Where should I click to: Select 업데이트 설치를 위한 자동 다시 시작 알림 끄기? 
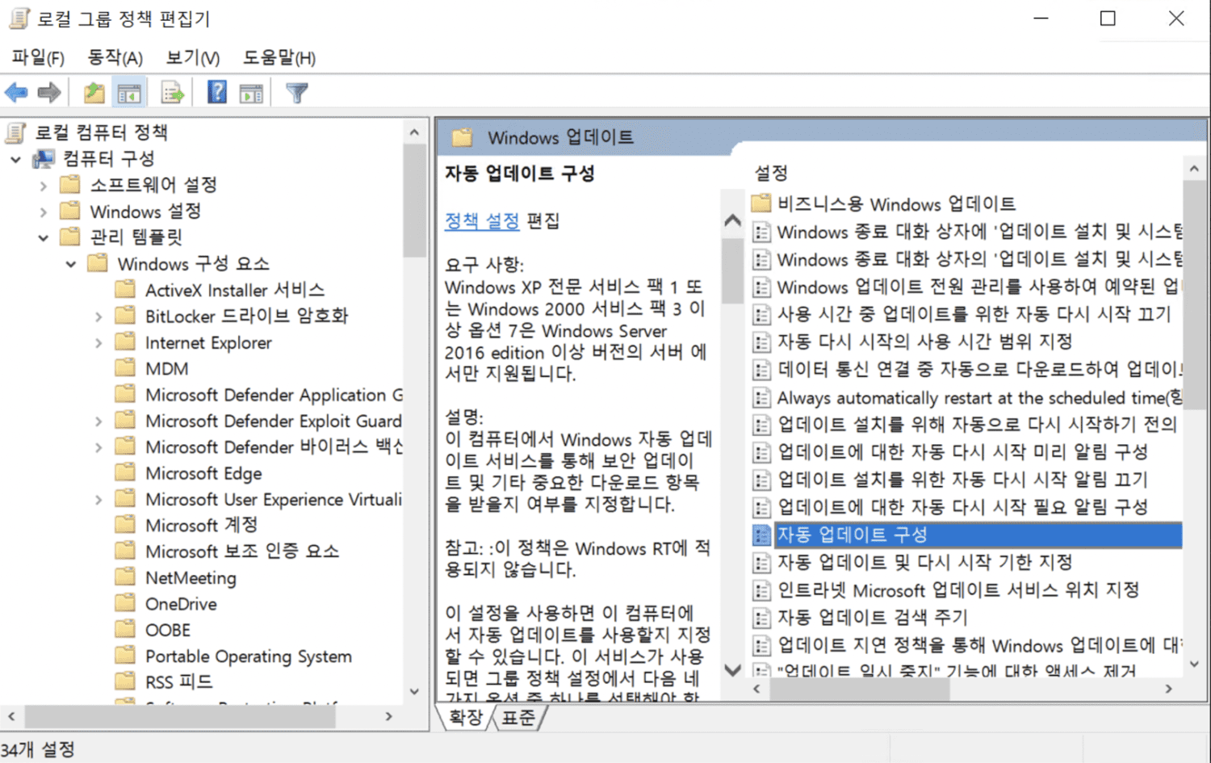(x=962, y=480)
